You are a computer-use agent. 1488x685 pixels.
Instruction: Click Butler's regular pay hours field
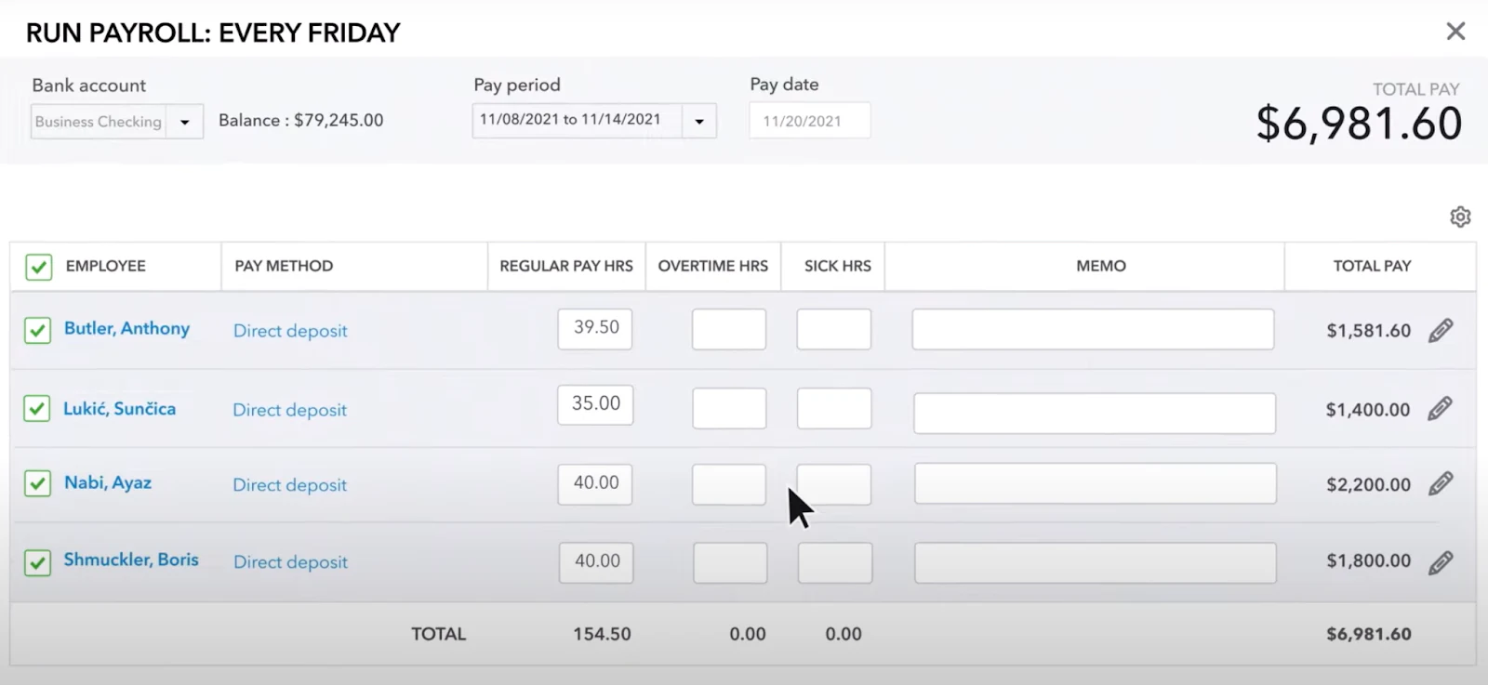(595, 329)
